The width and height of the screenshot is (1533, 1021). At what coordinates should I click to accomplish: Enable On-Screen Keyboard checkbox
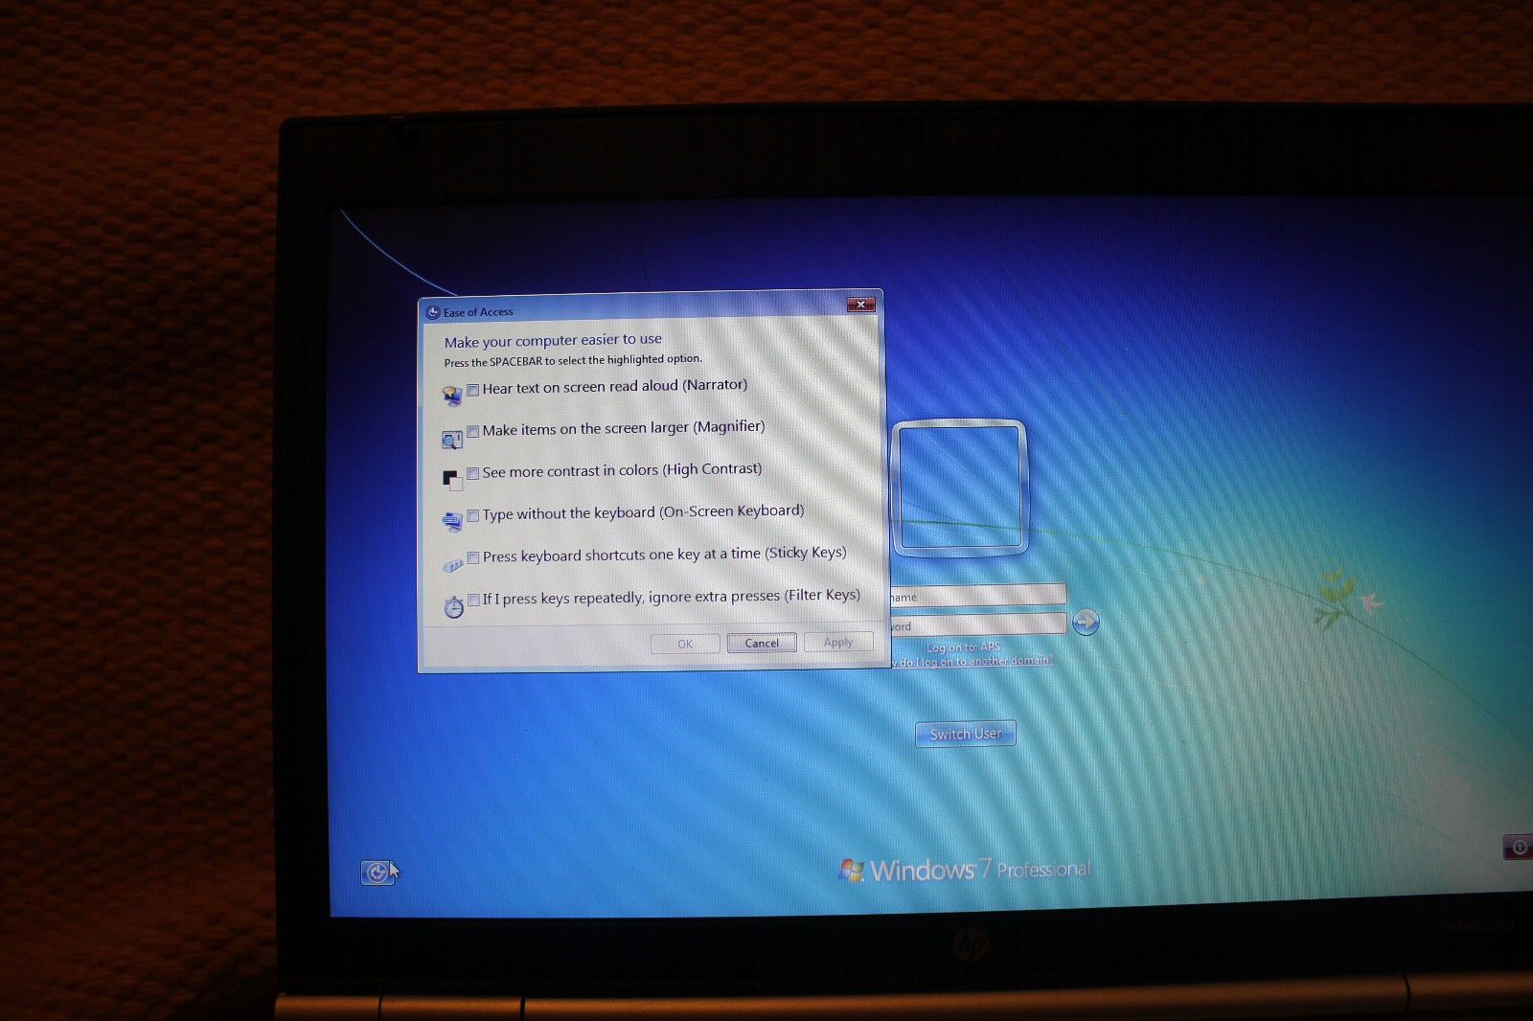click(472, 515)
